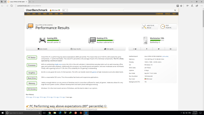Click help icon beside percentile heading
This screenshot has width=204, height=115.
point(105,106)
